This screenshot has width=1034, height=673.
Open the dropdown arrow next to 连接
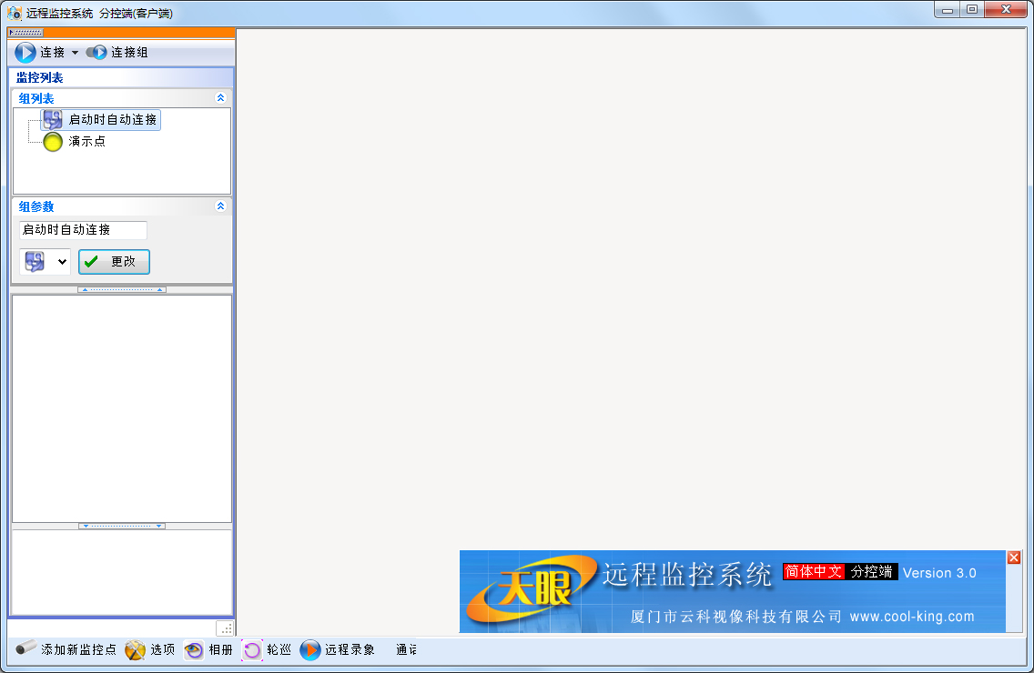(x=75, y=53)
